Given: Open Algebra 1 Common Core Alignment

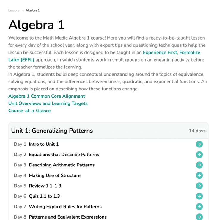Looking at the screenshot, I should point(47,96).
